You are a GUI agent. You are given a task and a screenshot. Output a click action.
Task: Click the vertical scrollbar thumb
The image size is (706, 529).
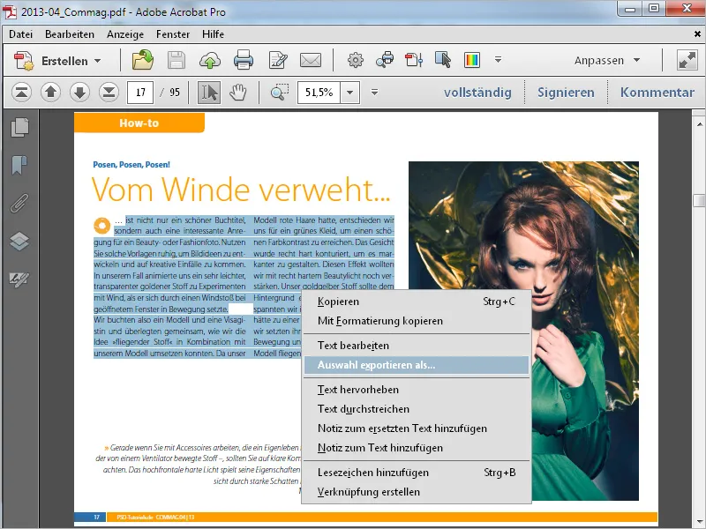pos(699,200)
